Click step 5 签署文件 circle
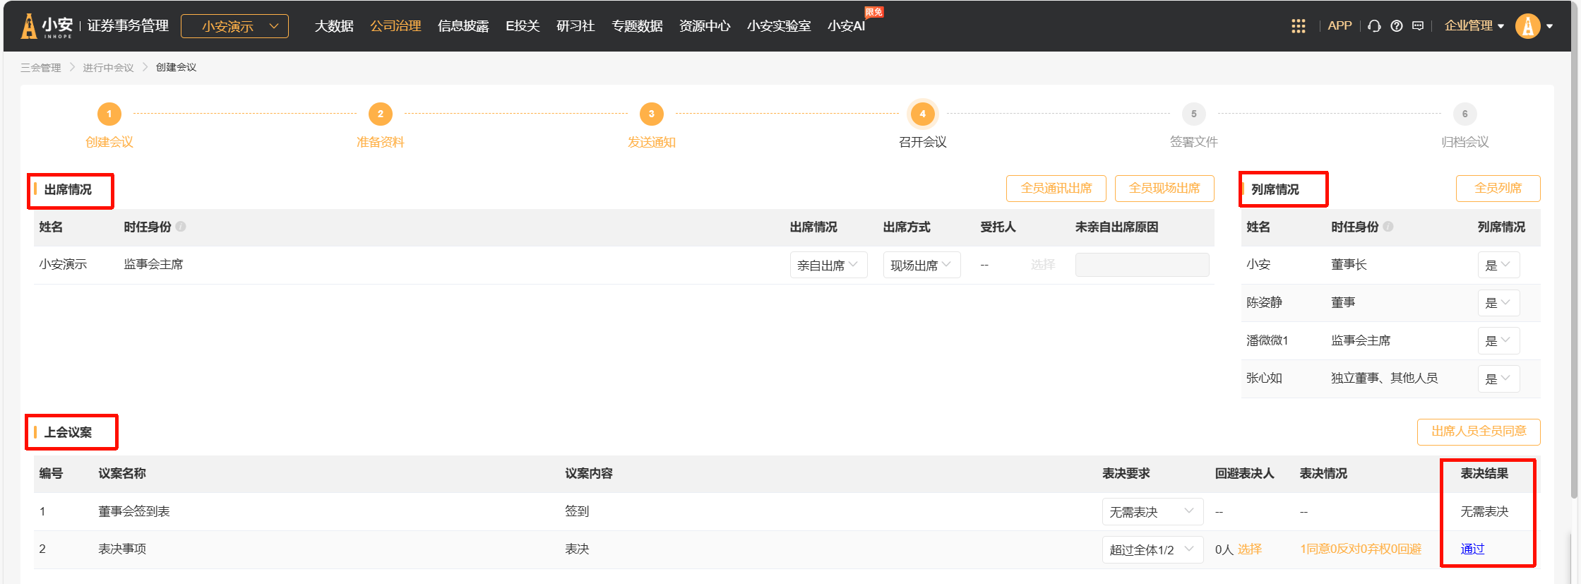This screenshot has width=1581, height=584. click(x=1193, y=114)
